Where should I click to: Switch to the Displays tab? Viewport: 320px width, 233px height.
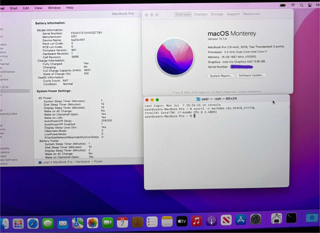[x=201, y=14]
